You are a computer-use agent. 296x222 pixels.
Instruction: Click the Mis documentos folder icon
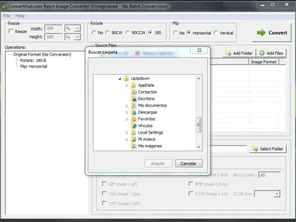pos(134,105)
